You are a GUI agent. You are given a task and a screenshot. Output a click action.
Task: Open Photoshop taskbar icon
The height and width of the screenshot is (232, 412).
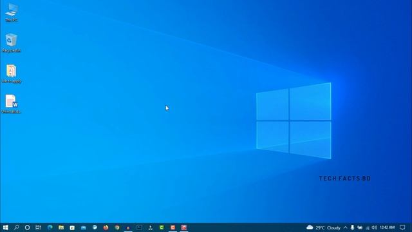pyautogui.click(x=139, y=227)
